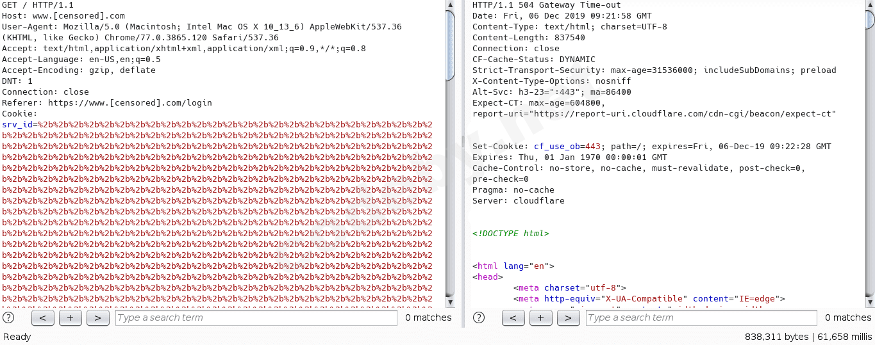Image resolution: width=875 pixels, height=345 pixels.
Task: Click response pane scrollbar up arrow
Action: pos(869,5)
